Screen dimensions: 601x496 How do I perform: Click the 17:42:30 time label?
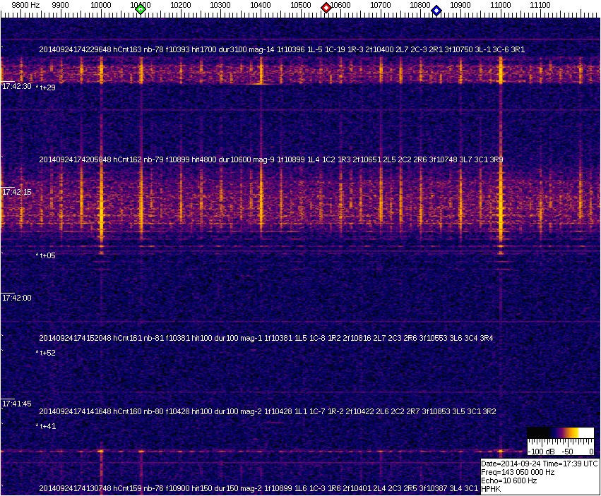click(17, 86)
